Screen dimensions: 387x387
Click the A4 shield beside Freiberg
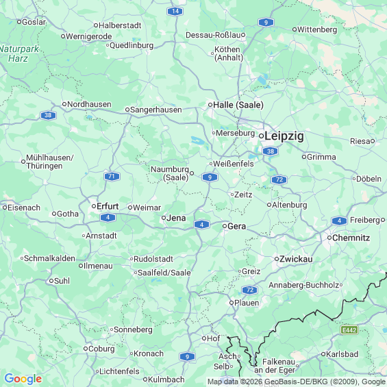click(x=339, y=221)
